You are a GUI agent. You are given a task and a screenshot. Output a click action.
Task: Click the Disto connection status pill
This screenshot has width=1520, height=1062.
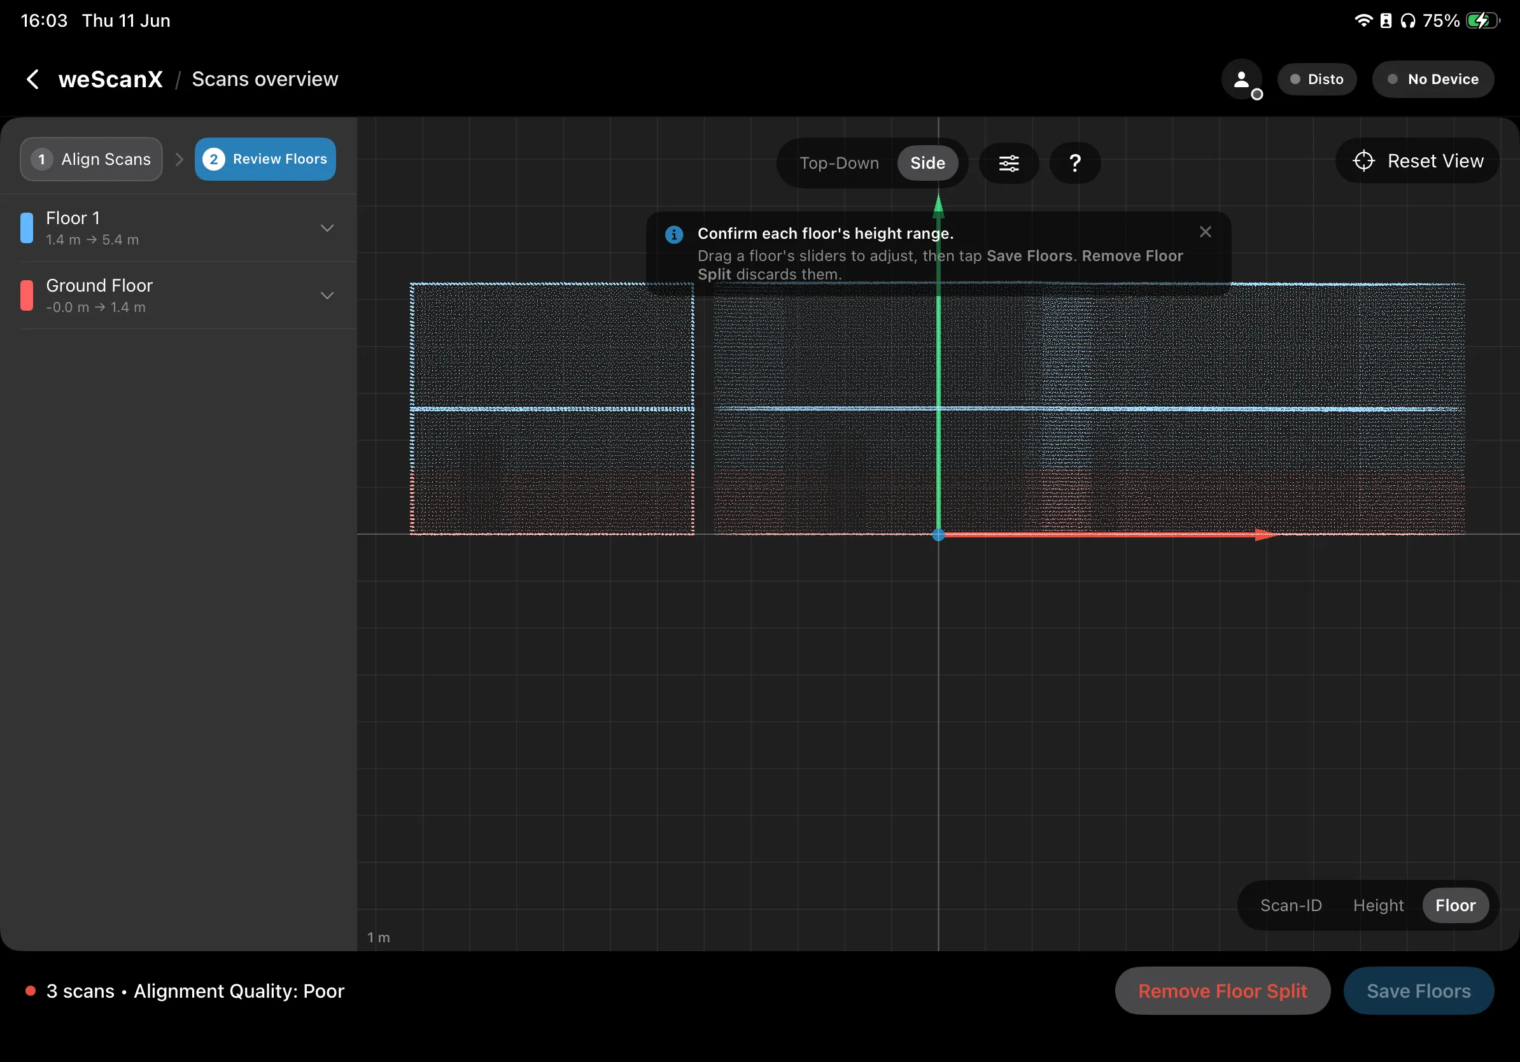tap(1316, 80)
